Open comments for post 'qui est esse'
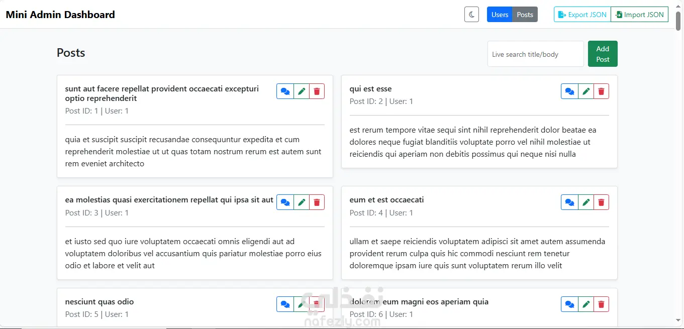Image resolution: width=684 pixels, height=329 pixels. click(569, 91)
